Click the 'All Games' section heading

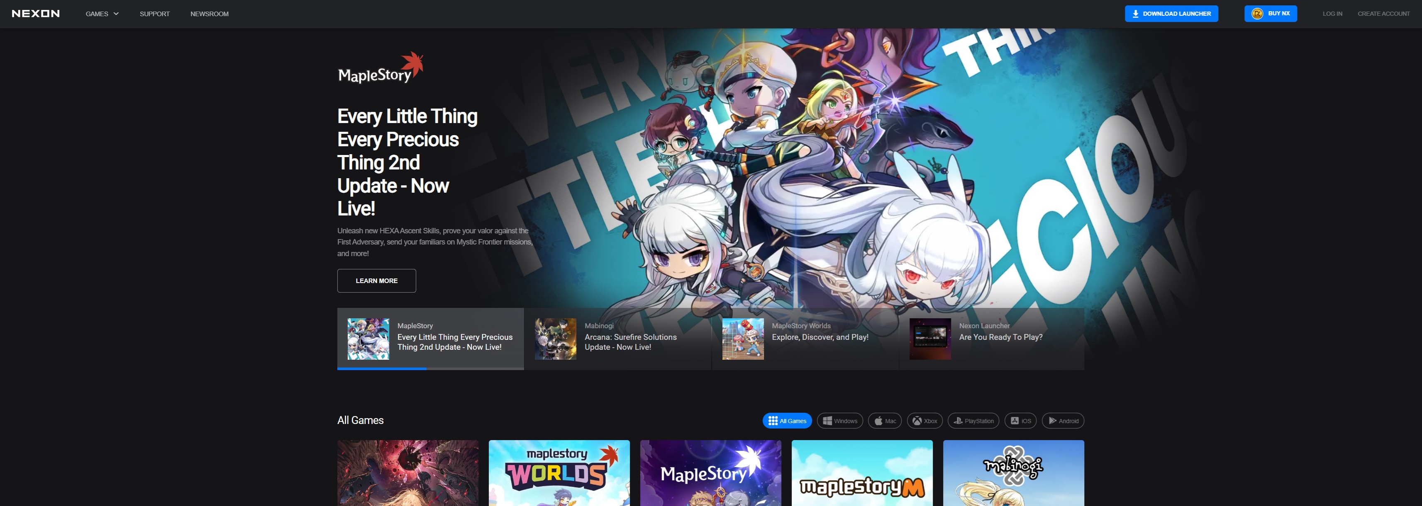pyautogui.click(x=361, y=421)
